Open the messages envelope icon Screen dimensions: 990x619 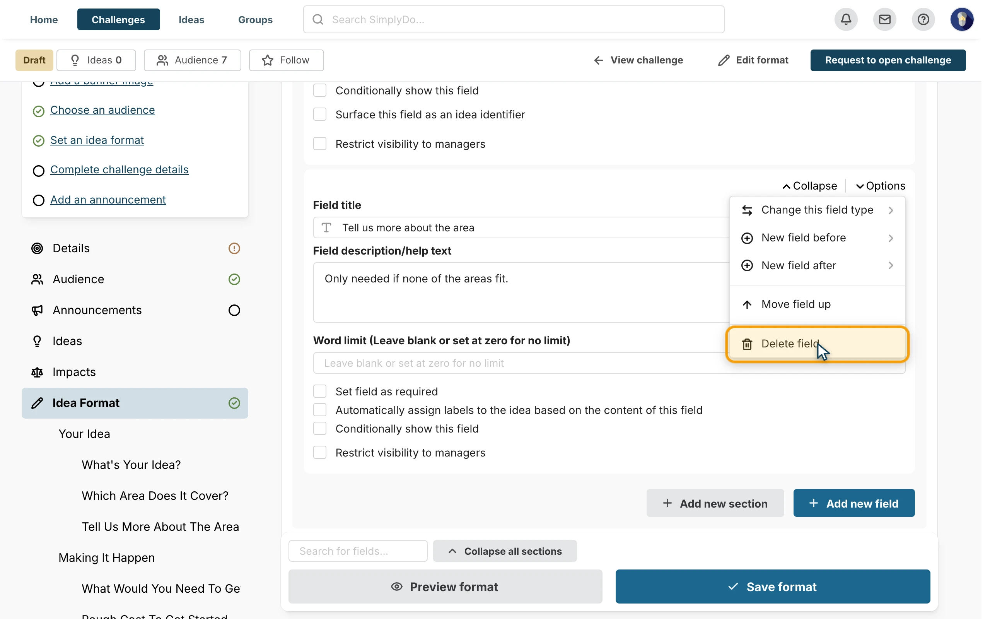pyautogui.click(x=884, y=19)
